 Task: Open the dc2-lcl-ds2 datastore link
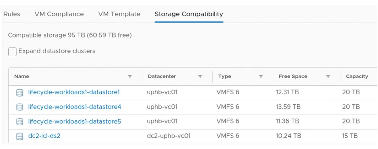(x=44, y=136)
